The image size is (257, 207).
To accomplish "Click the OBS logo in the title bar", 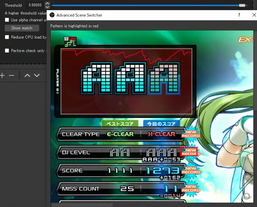I will coord(52,15).
